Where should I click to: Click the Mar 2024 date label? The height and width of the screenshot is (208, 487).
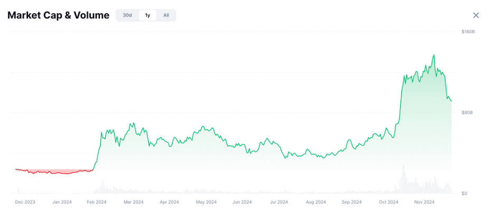click(x=134, y=202)
